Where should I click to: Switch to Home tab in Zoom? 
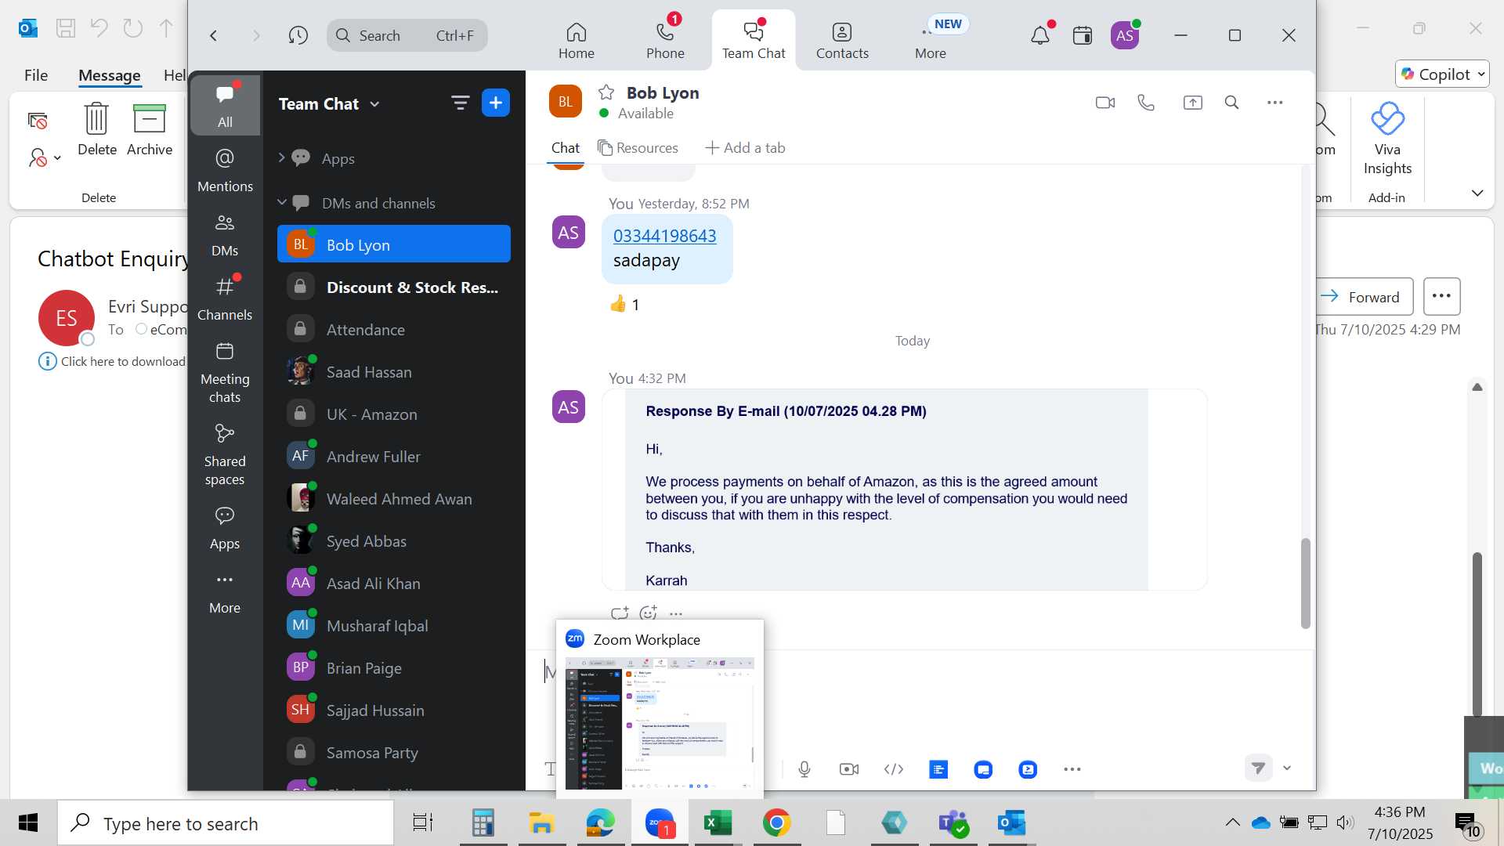click(577, 41)
